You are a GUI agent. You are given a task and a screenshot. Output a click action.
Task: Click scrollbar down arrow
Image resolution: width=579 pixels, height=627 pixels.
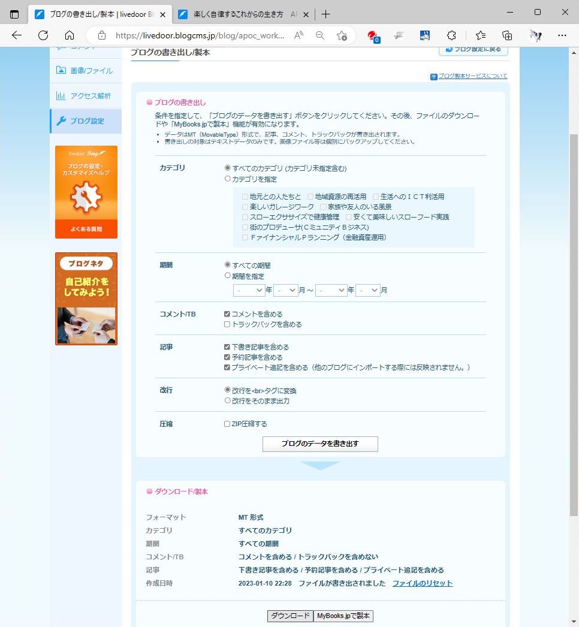pyautogui.click(x=574, y=622)
